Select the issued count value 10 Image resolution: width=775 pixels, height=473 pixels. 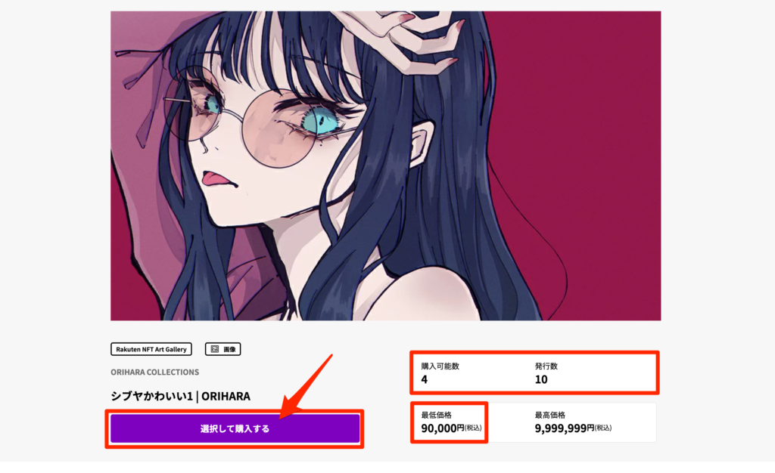[x=541, y=379]
